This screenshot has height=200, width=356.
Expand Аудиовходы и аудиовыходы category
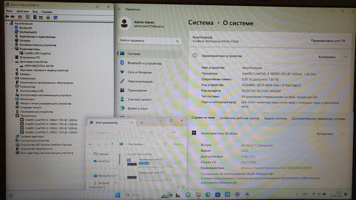point(12,36)
